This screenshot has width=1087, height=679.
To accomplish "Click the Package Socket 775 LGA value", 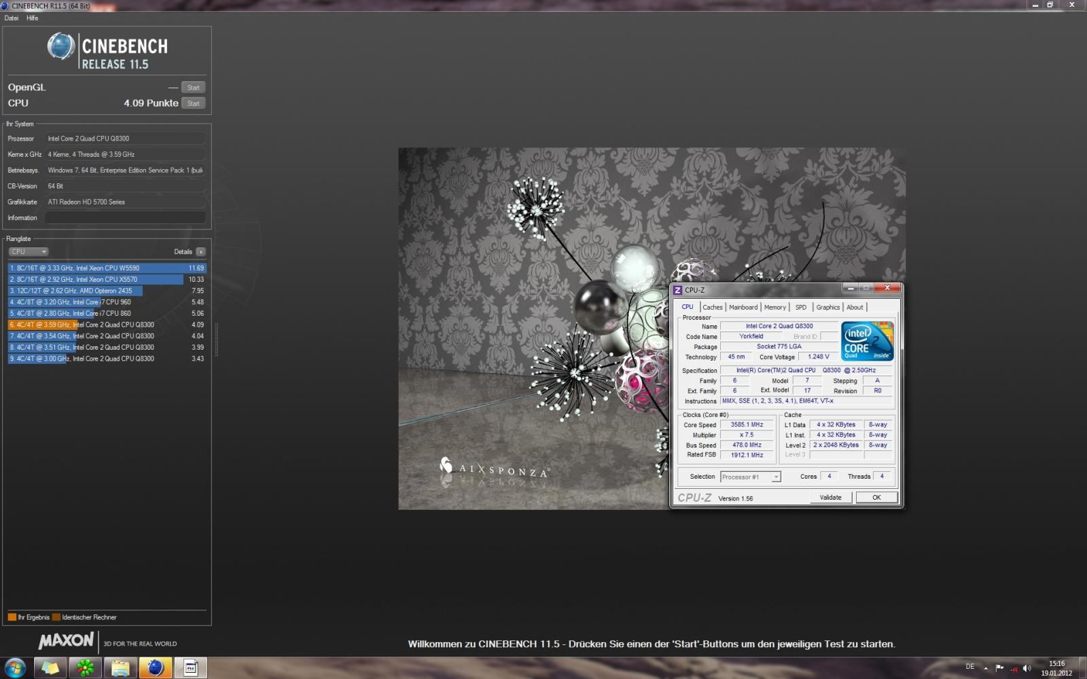I will (x=779, y=347).
